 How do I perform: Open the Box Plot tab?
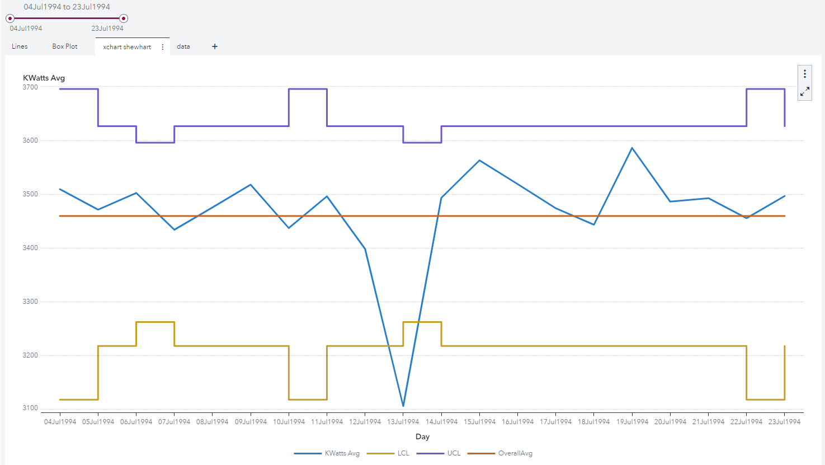(65, 46)
